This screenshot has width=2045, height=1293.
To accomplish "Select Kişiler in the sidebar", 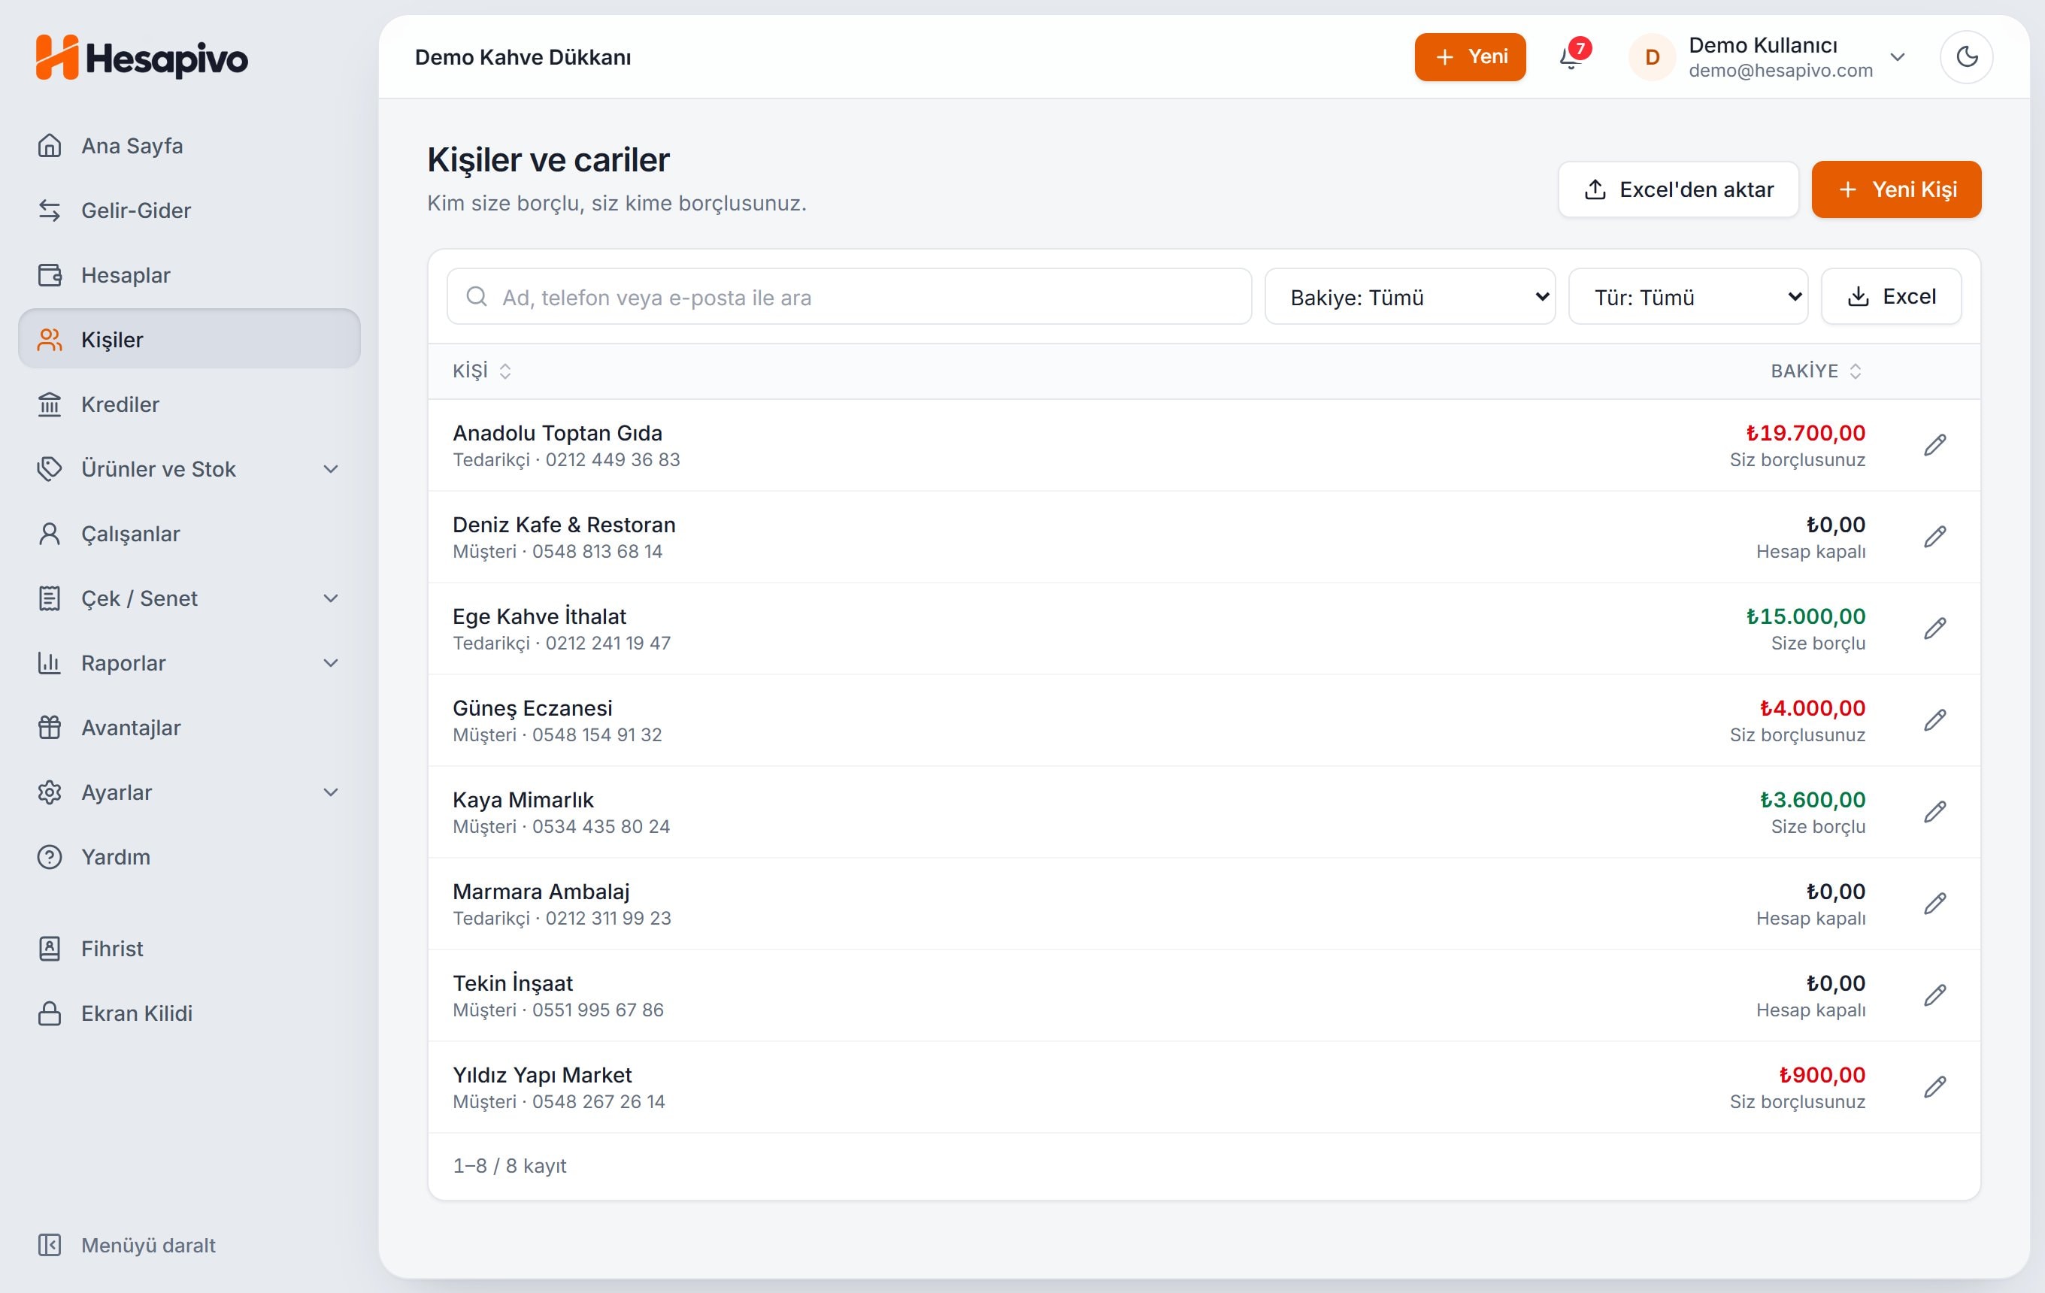I will (x=189, y=339).
